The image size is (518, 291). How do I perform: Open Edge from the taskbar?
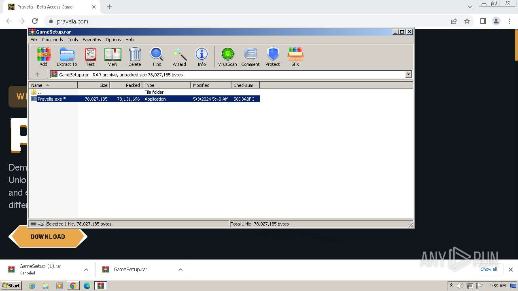pyautogui.click(x=87, y=286)
